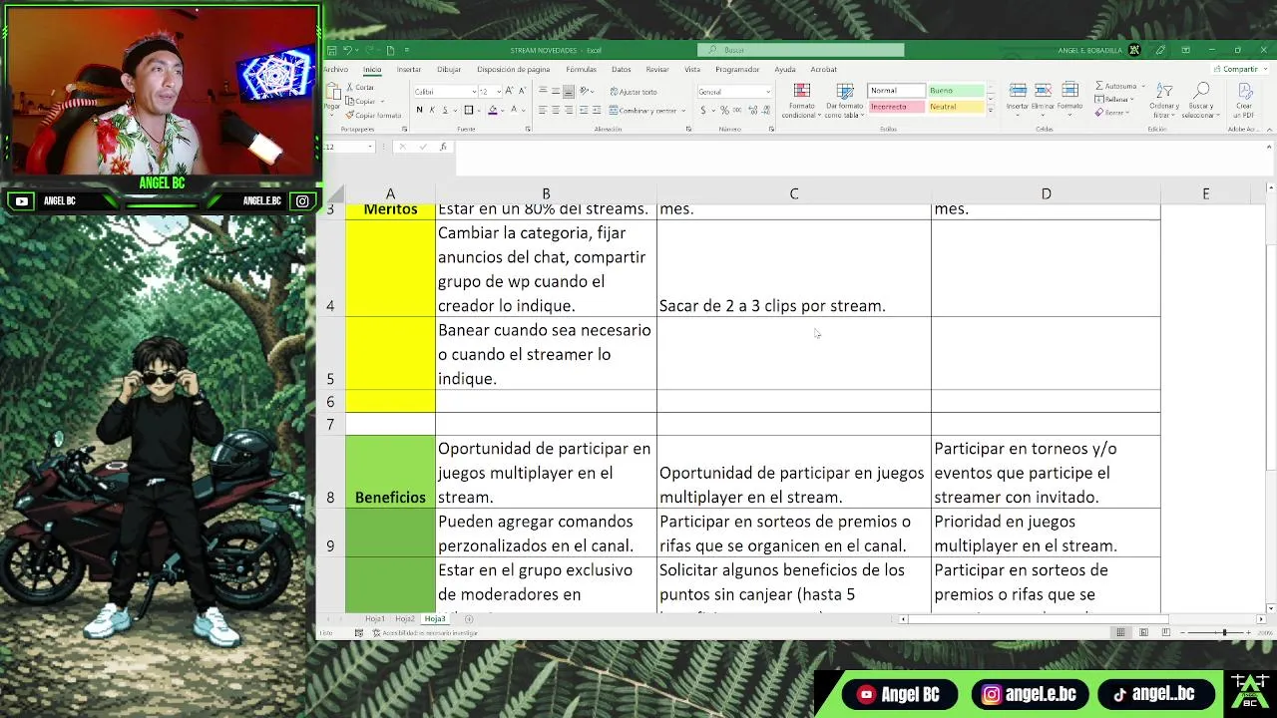The height and width of the screenshot is (718, 1277).
Task: Click decrease indent icon
Action: click(585, 110)
